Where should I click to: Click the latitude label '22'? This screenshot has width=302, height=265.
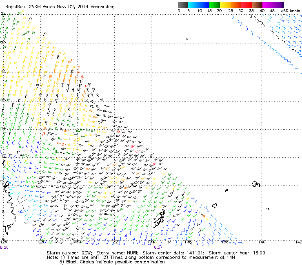(x=3, y=13)
